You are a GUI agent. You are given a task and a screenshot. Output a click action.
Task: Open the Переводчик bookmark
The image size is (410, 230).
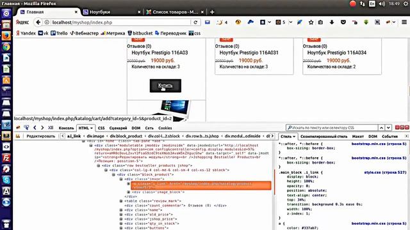(x=170, y=33)
